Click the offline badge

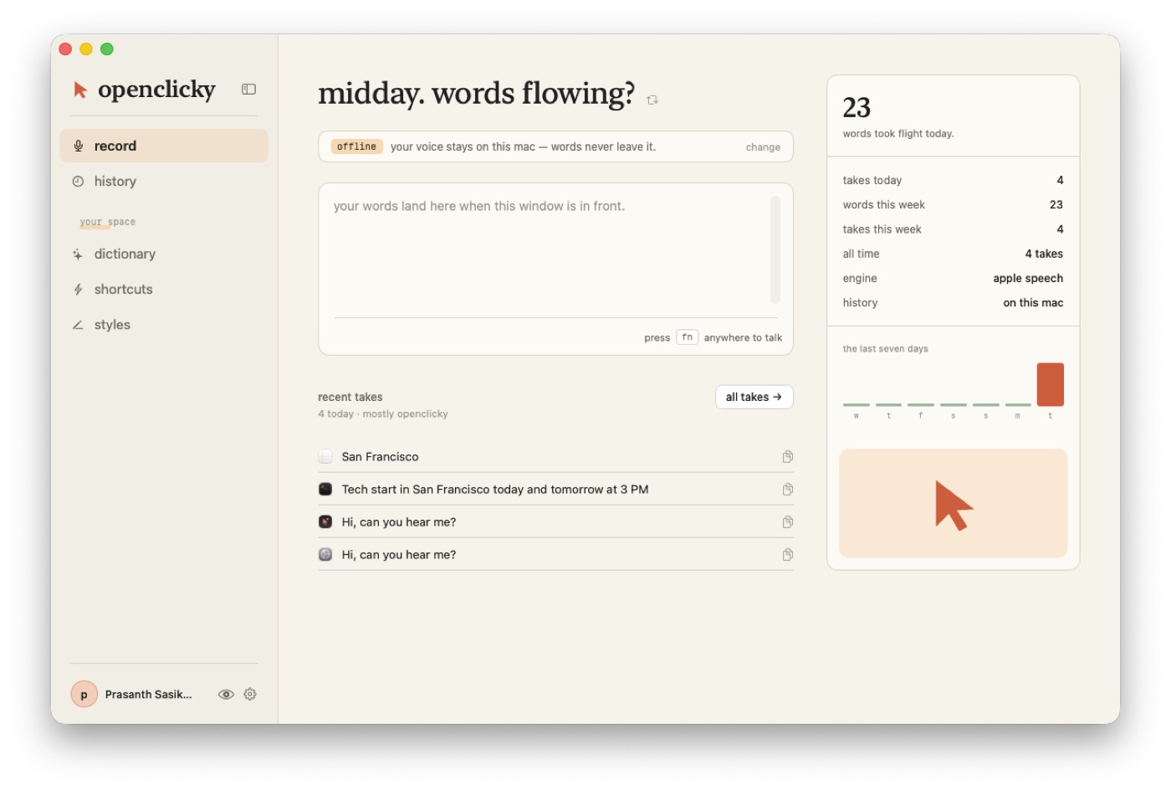357,146
